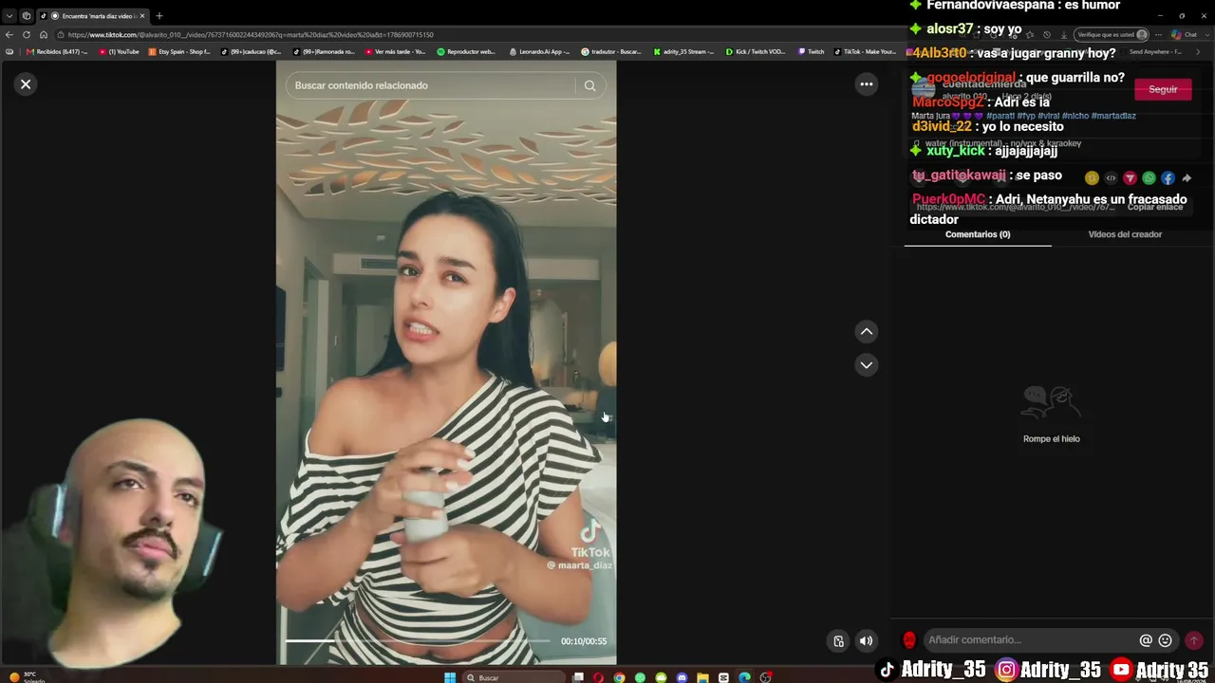Open the 'Recibidos' Gmail bookmark
The image size is (1215, 683).
tap(58, 51)
